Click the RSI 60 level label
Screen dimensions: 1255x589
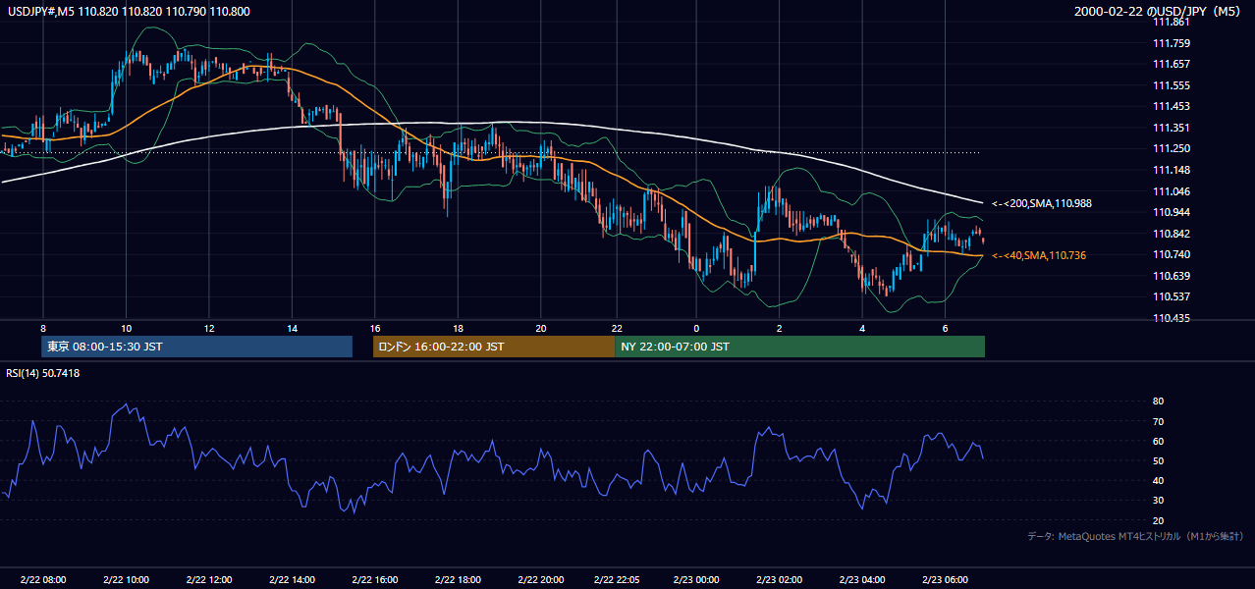pyautogui.click(x=1158, y=441)
